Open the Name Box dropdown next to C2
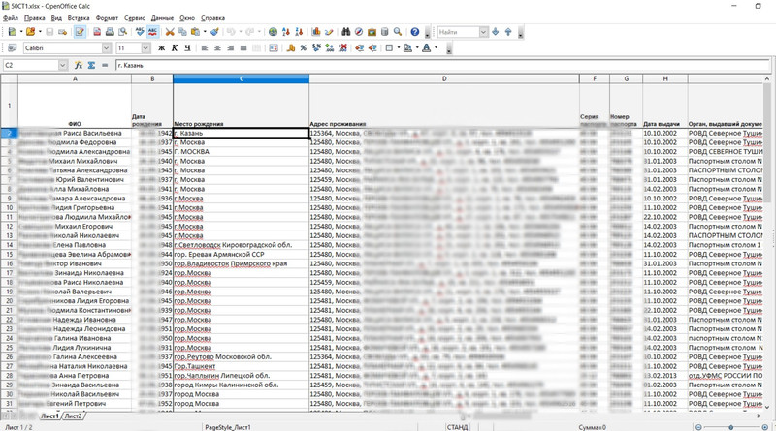Viewport: 776px width, 431px height. 71,65
